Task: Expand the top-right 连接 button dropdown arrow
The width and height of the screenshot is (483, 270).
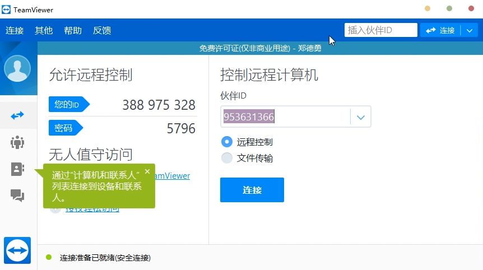Action: (470, 30)
